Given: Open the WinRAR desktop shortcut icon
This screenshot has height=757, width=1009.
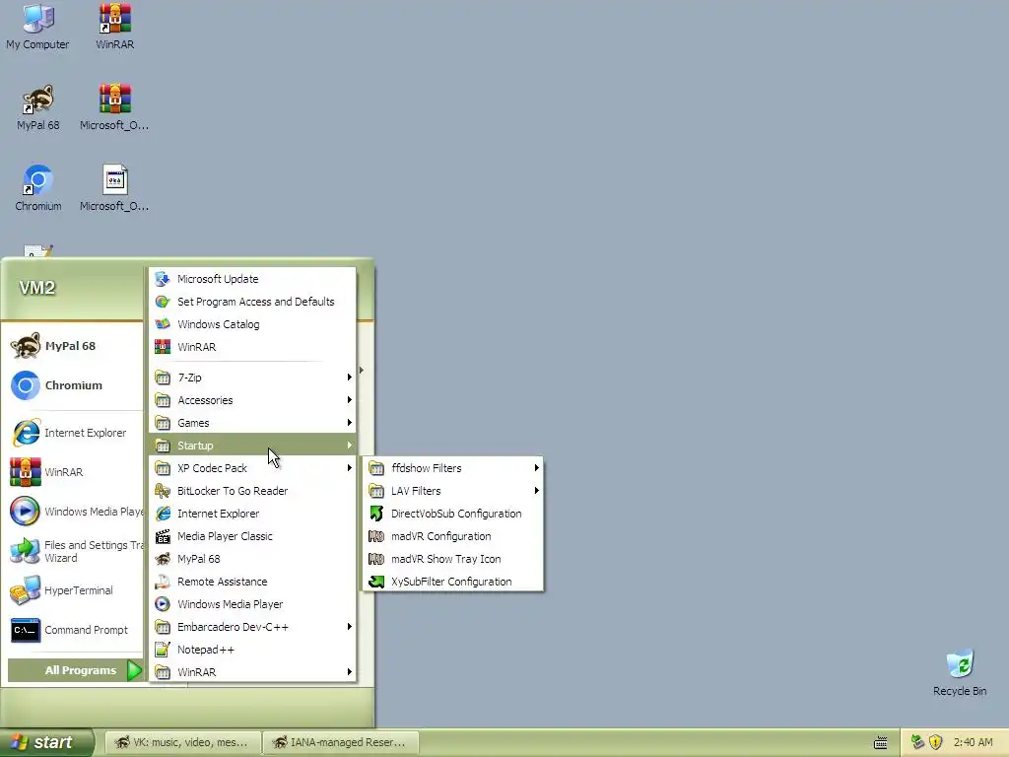Looking at the screenshot, I should [114, 27].
